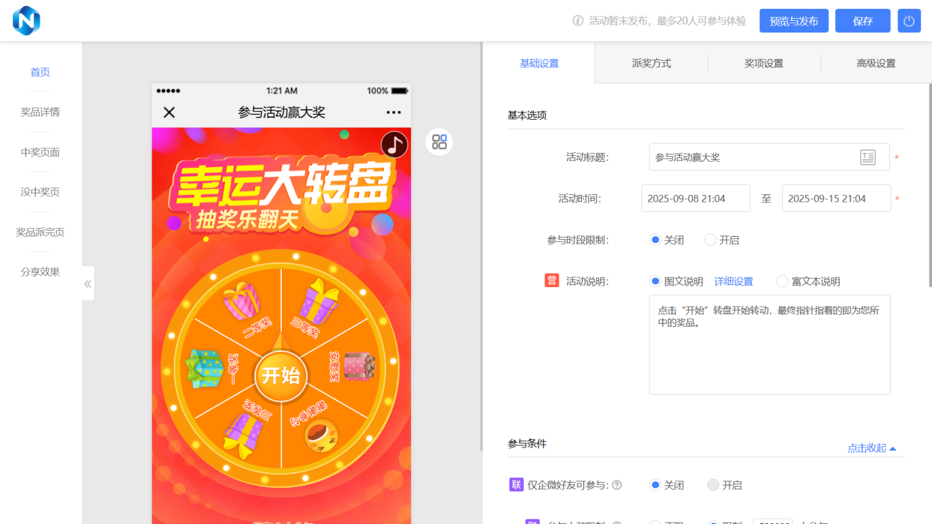Image resolution: width=932 pixels, height=524 pixels.
Task: Click the text template icon inside 活动标题 field
Action: coord(867,157)
